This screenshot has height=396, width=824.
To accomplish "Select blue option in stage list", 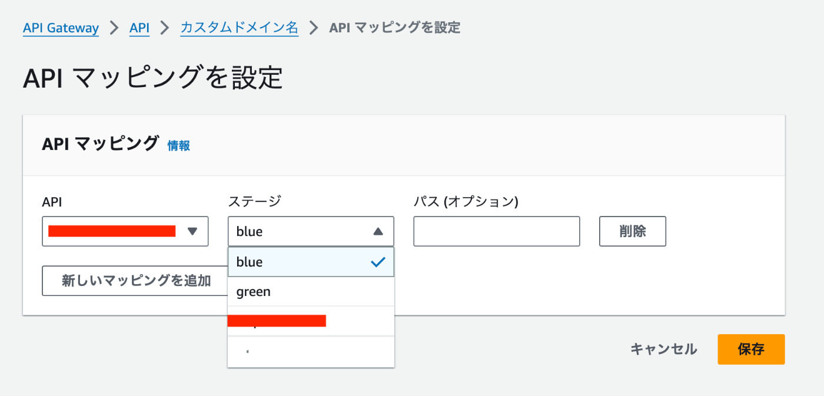I will 311,262.
